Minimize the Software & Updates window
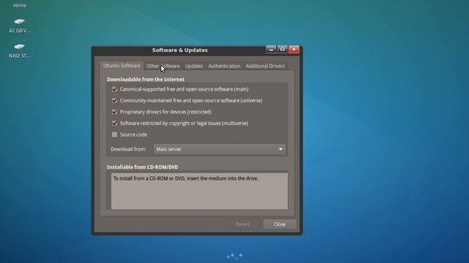 271,50
